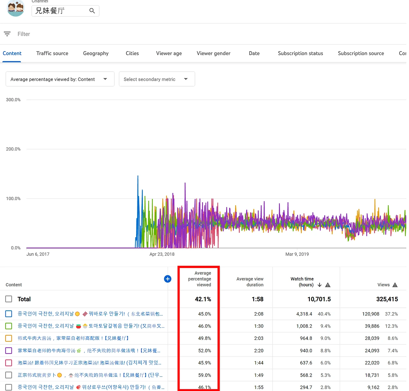The width and height of the screenshot is (409, 391).
Task: Click the 28,039 views cell
Action: click(x=372, y=338)
